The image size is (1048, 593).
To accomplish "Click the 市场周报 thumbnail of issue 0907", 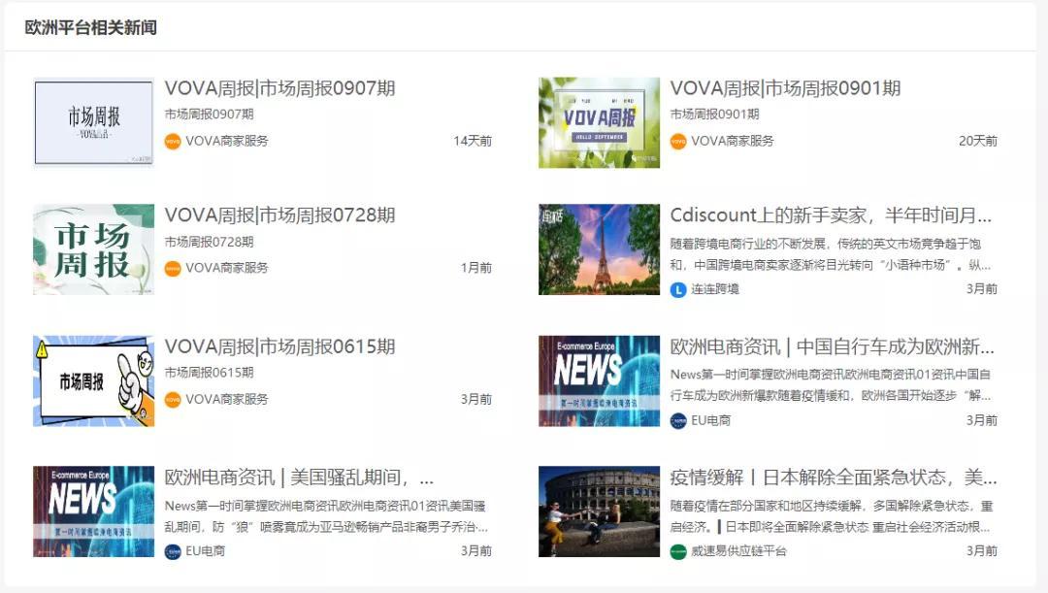I will tap(92, 121).
